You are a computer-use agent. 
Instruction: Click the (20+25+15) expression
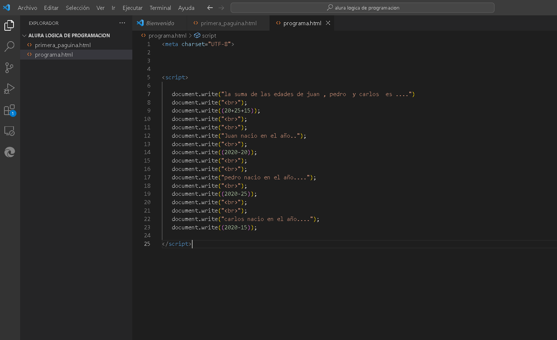(238, 110)
